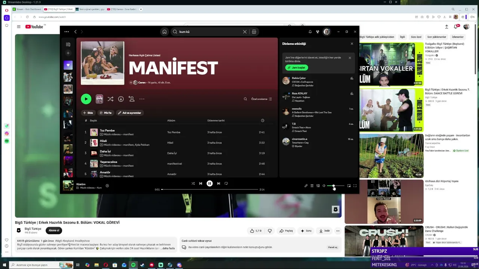Add Küstüm to Liked Songs
The image size is (479, 269).
point(107,186)
